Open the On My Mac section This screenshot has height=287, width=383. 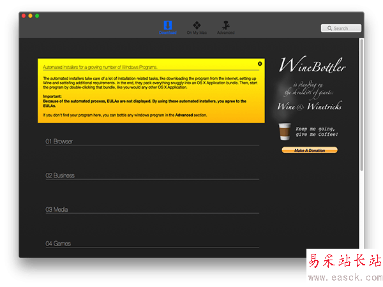coord(197,27)
